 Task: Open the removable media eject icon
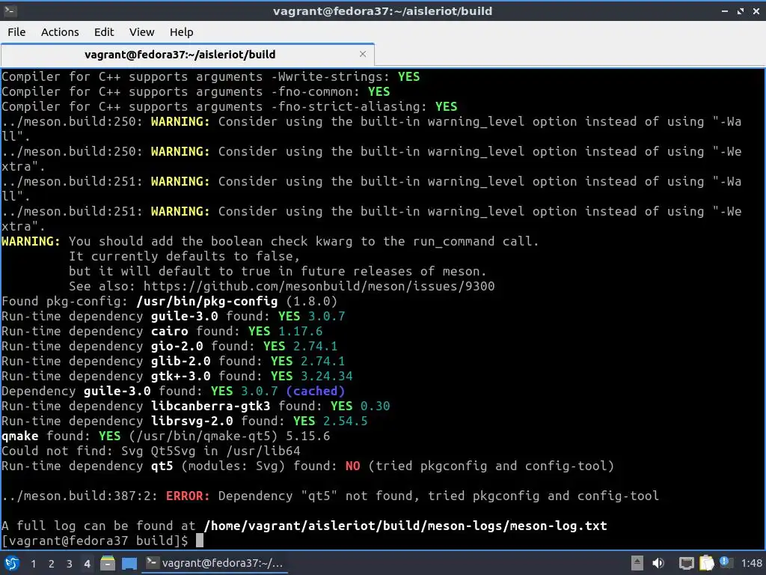(637, 563)
